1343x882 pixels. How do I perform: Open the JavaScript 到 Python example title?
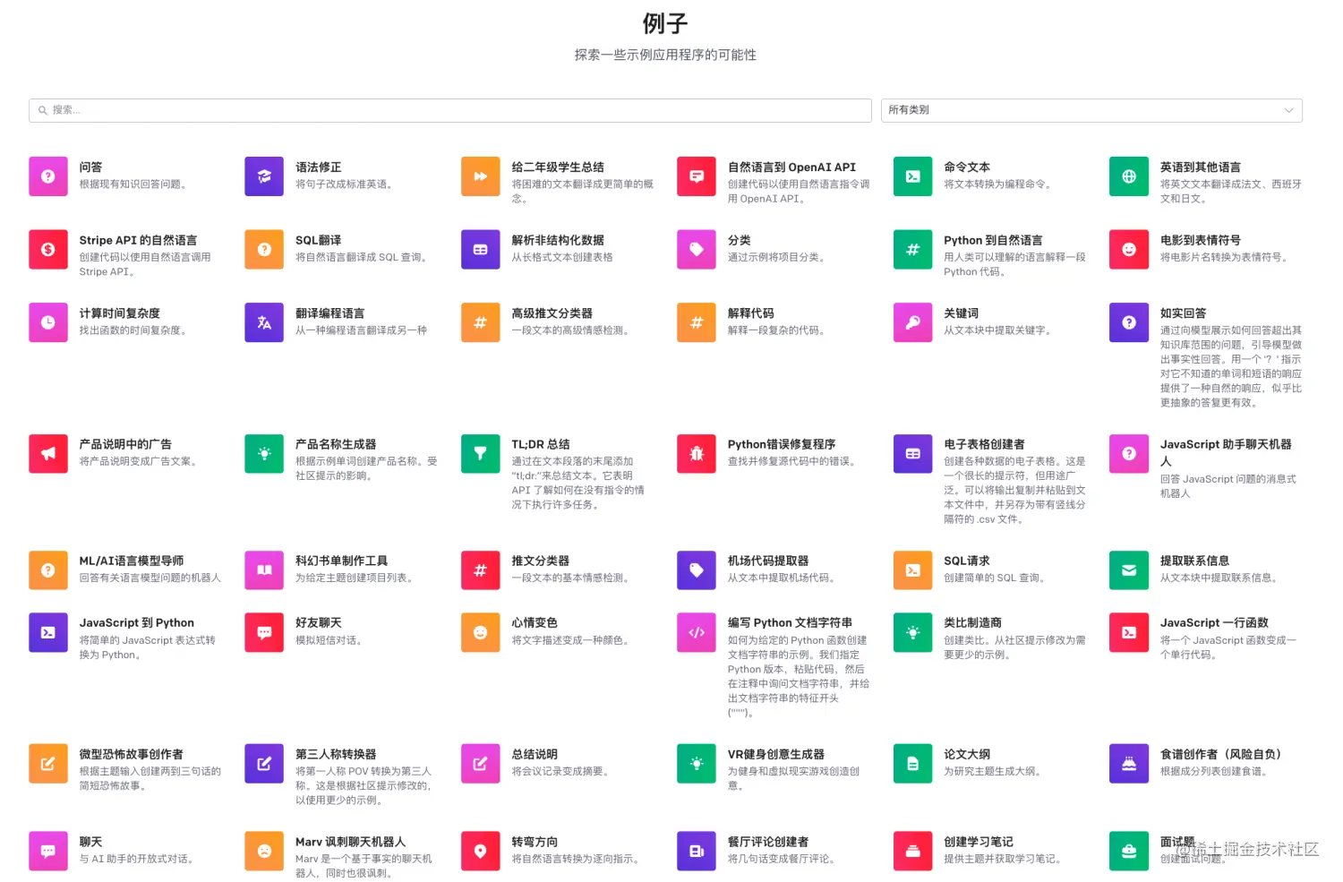136,622
